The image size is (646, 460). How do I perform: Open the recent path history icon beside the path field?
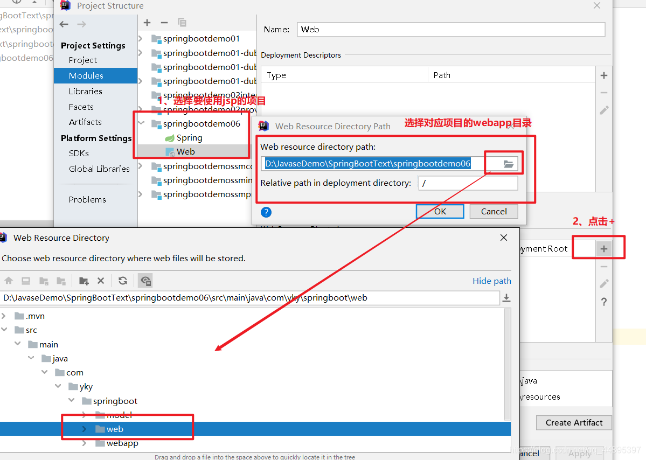point(506,298)
